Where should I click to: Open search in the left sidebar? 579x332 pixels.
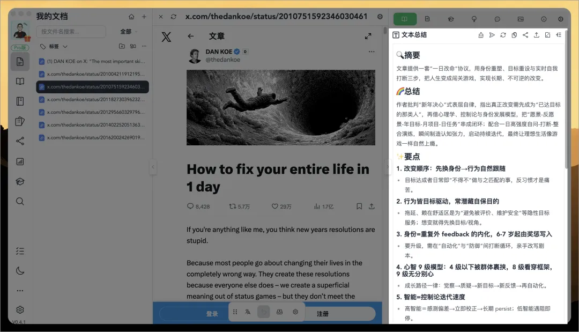coord(20,201)
